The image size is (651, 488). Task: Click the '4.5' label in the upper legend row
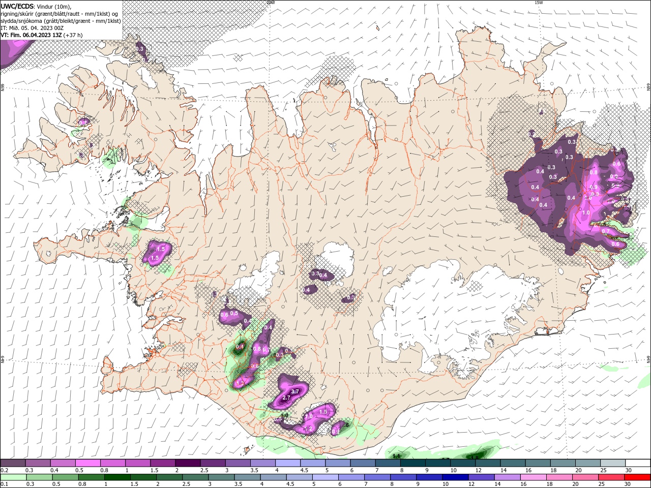click(x=304, y=470)
